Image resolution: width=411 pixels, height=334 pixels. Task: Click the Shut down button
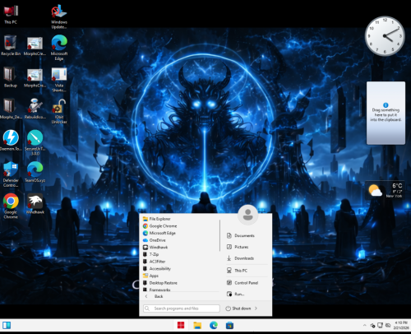[x=238, y=308]
